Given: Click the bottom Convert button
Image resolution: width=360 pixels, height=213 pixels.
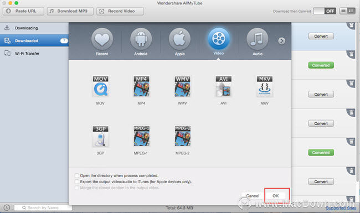Looking at the screenshot, I should tap(321, 181).
